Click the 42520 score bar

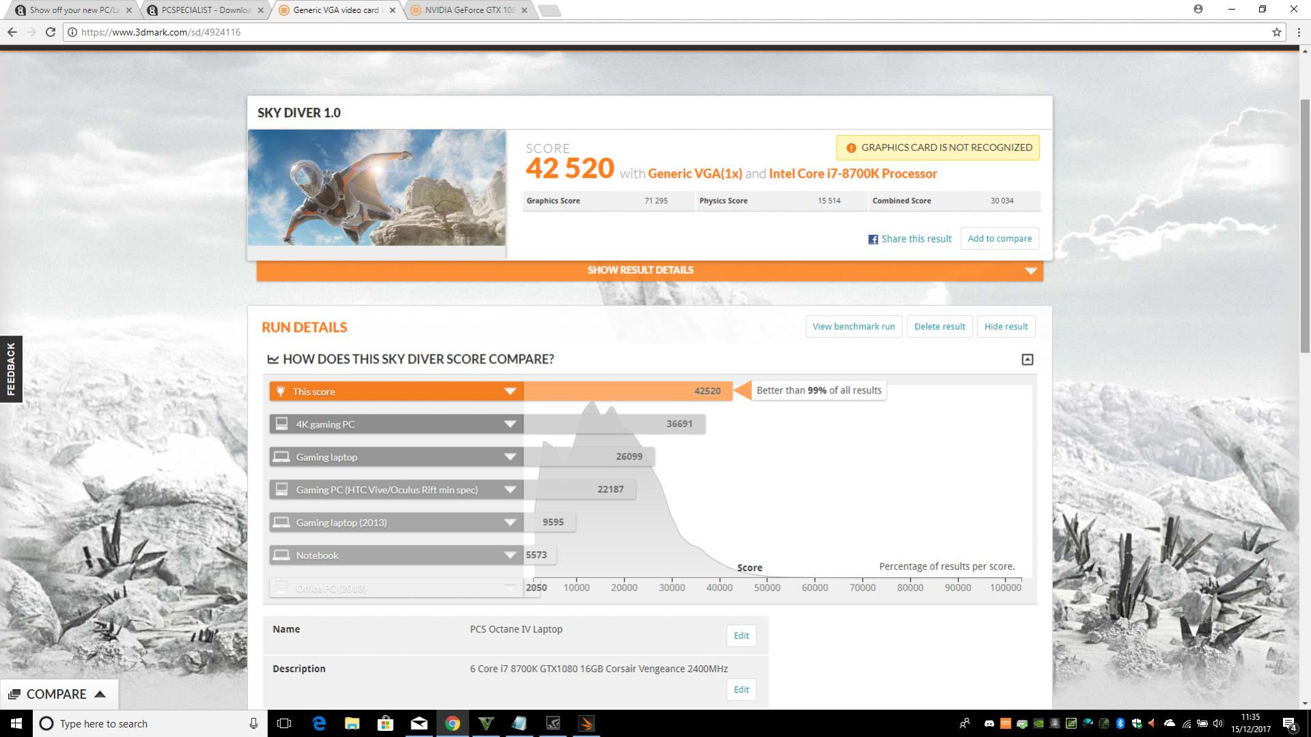(x=628, y=391)
